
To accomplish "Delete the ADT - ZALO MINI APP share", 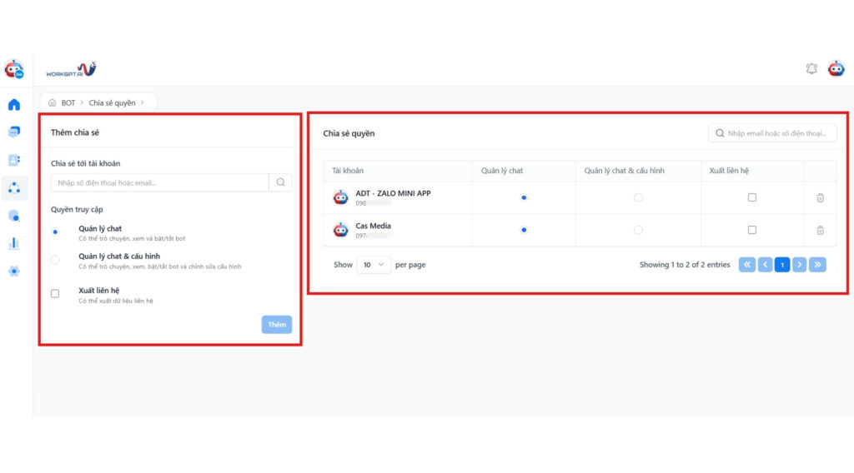I will [820, 197].
